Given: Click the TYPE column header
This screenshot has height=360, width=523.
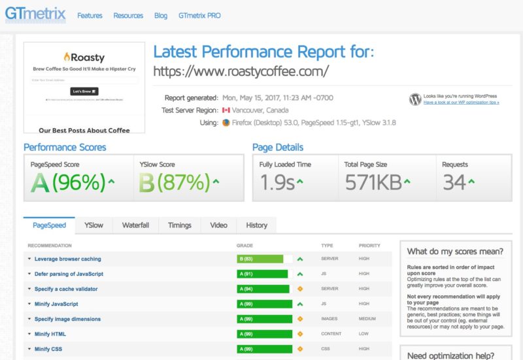Looking at the screenshot, I should [328, 246].
